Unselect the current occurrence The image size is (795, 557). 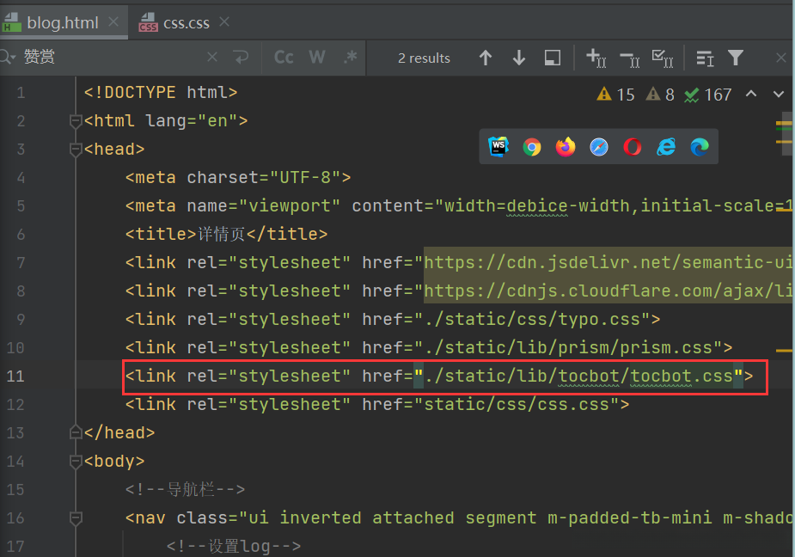coord(630,58)
